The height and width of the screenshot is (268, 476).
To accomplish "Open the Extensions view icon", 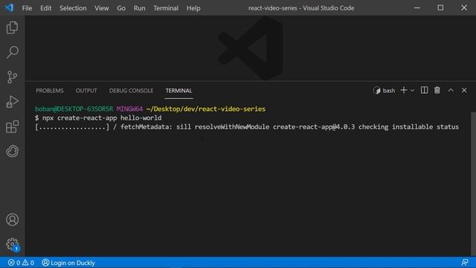I will [x=12, y=127].
